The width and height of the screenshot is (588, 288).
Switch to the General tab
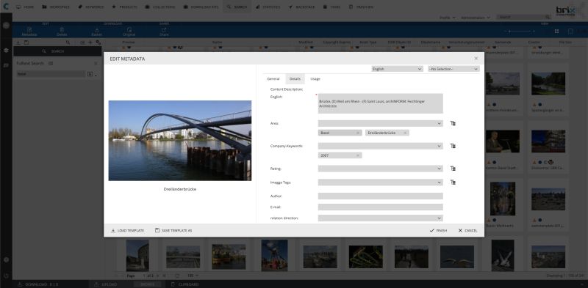[273, 79]
